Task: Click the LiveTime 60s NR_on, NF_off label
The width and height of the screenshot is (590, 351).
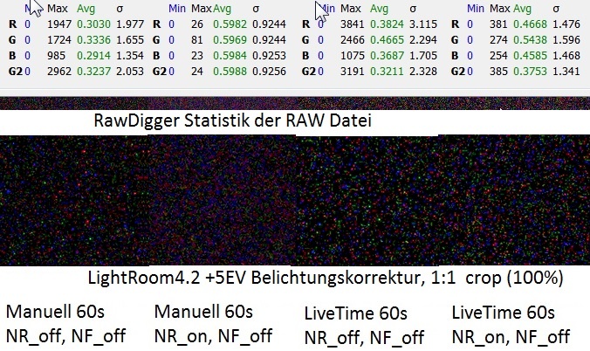Action: [511, 324]
